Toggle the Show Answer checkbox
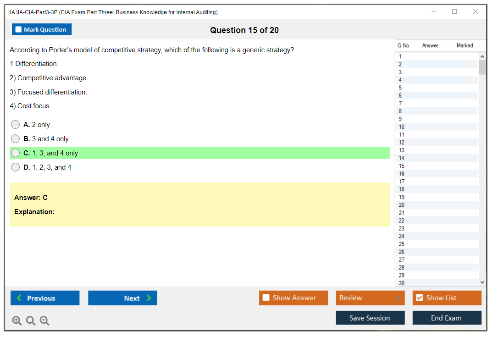 pos(266,298)
